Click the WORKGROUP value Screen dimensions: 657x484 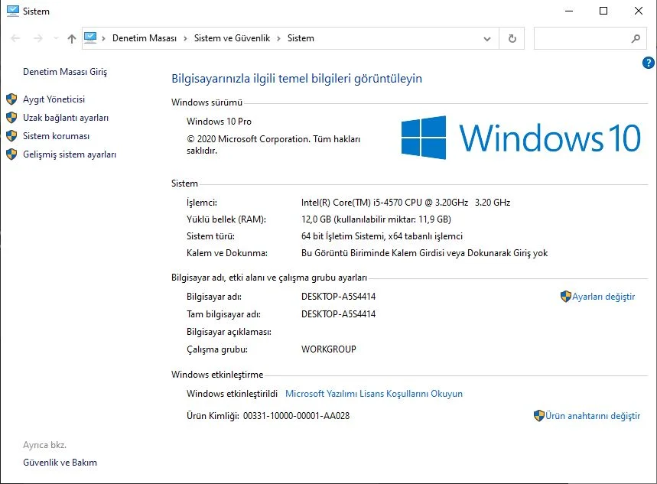(x=329, y=349)
